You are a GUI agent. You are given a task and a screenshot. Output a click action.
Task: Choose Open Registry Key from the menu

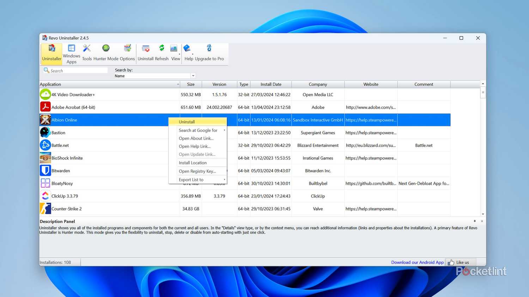point(197,171)
